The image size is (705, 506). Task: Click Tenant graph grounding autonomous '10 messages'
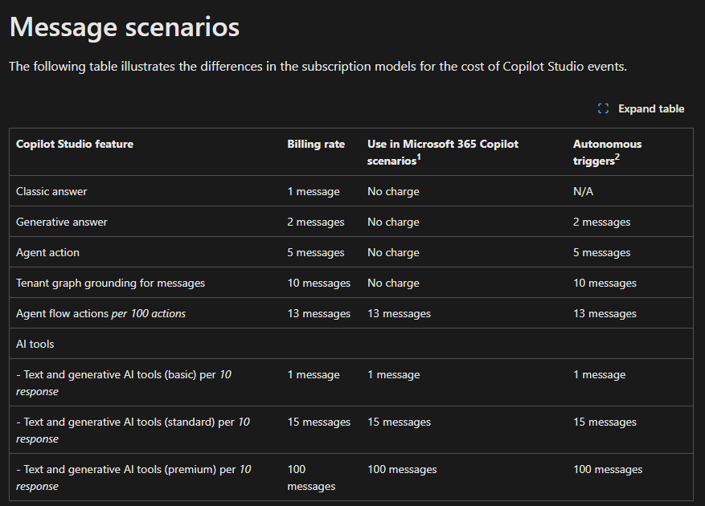point(605,283)
